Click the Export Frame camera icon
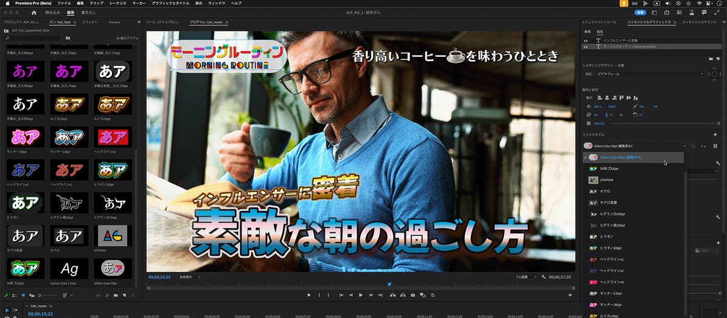The height and width of the screenshot is (318, 727). [413, 295]
